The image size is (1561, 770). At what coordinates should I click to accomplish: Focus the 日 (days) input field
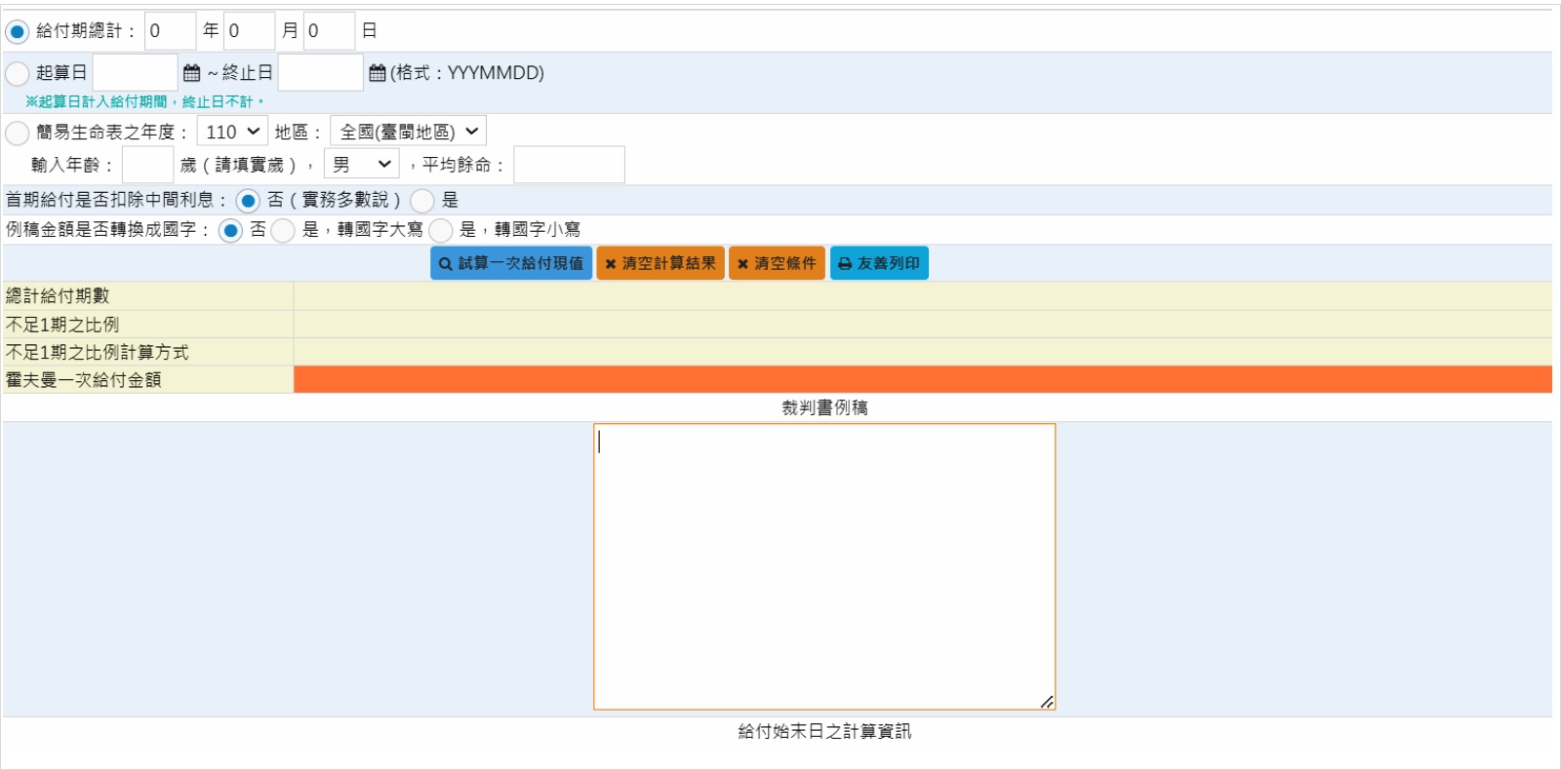pos(330,31)
